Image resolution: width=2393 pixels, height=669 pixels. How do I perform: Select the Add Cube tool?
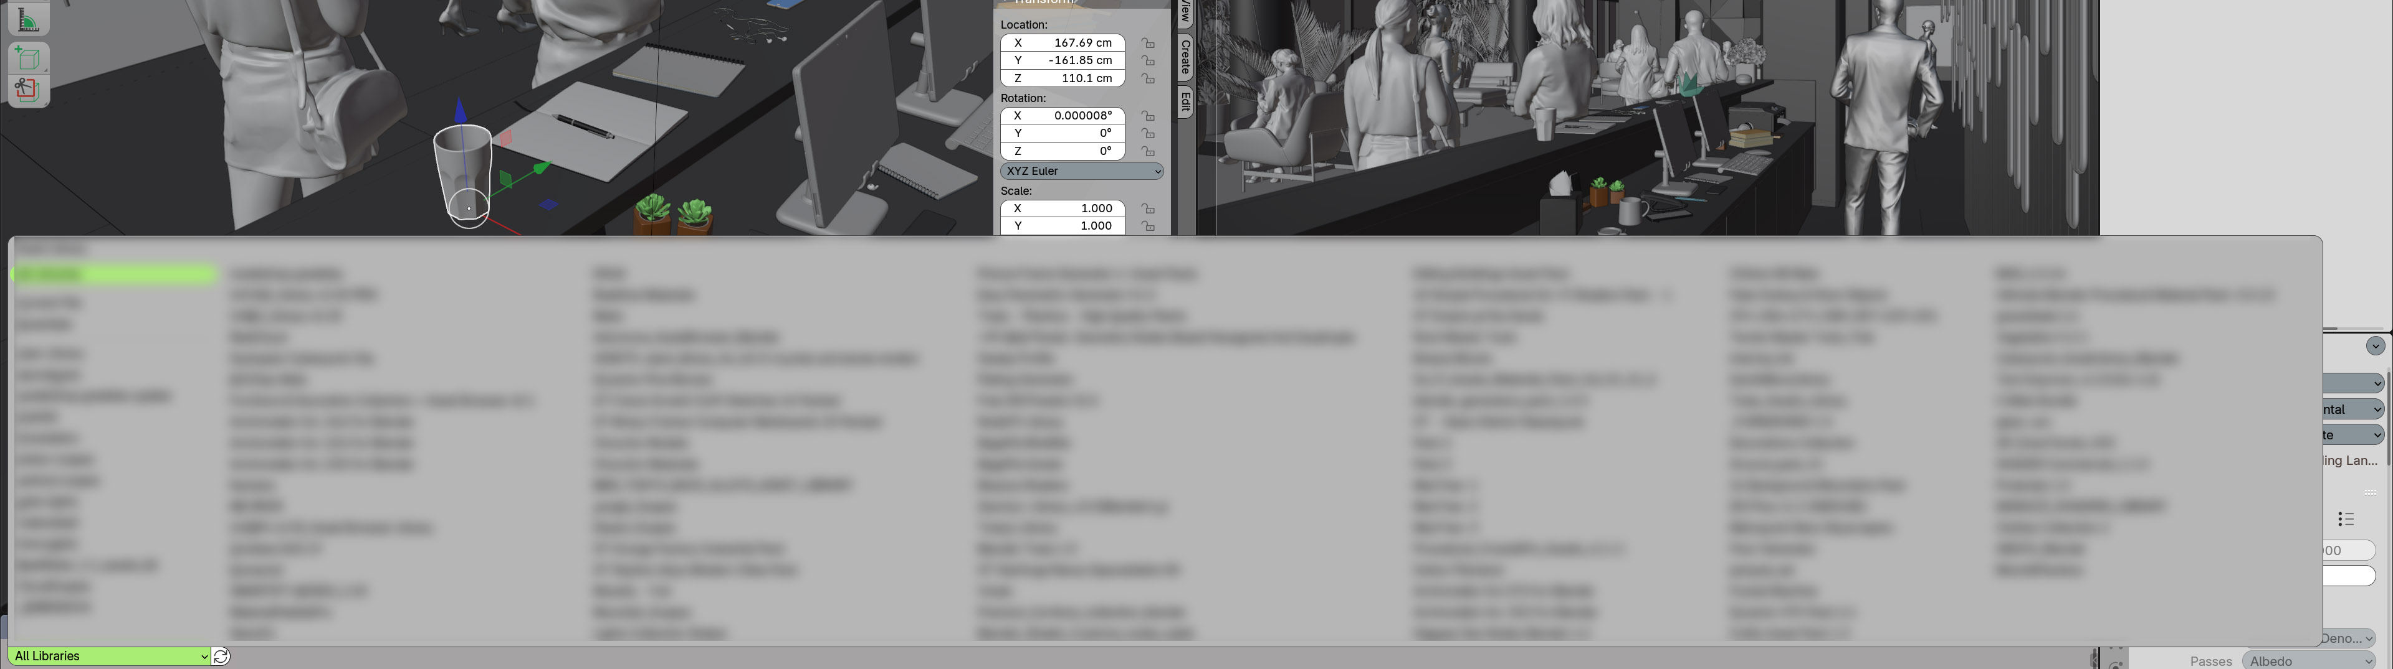tap(28, 58)
